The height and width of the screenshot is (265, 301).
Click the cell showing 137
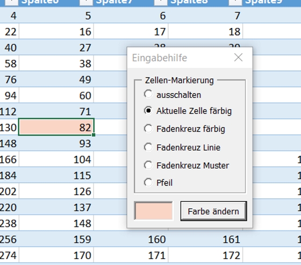coord(56,207)
